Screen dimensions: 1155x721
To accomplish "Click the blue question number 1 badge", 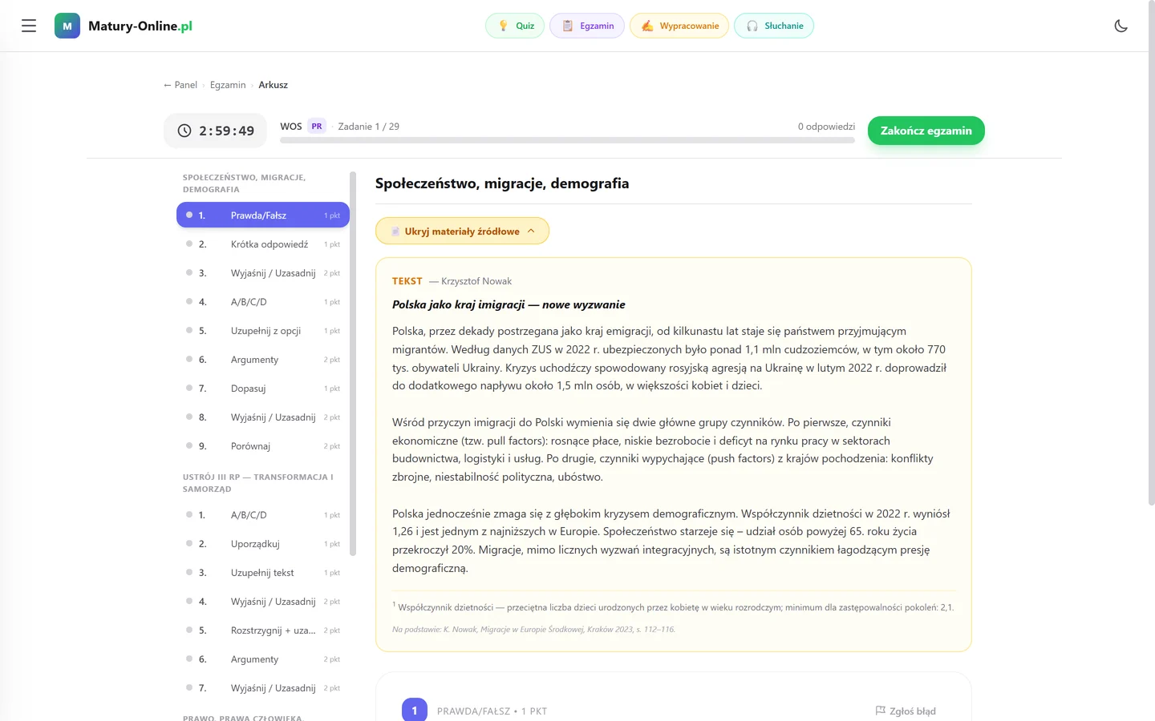I will [415, 710].
